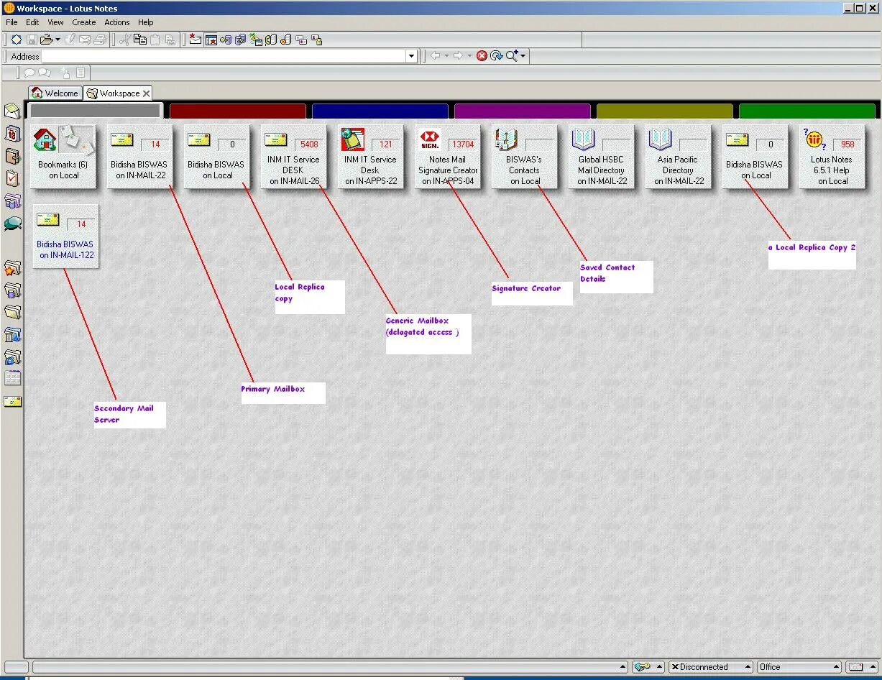Open the Office location selector in the status bar
882x680 pixels.
(799, 667)
